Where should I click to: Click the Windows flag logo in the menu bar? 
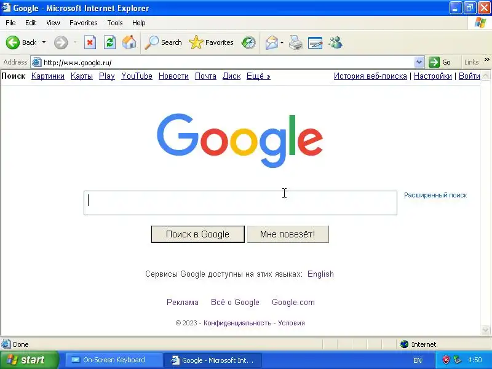click(x=480, y=23)
